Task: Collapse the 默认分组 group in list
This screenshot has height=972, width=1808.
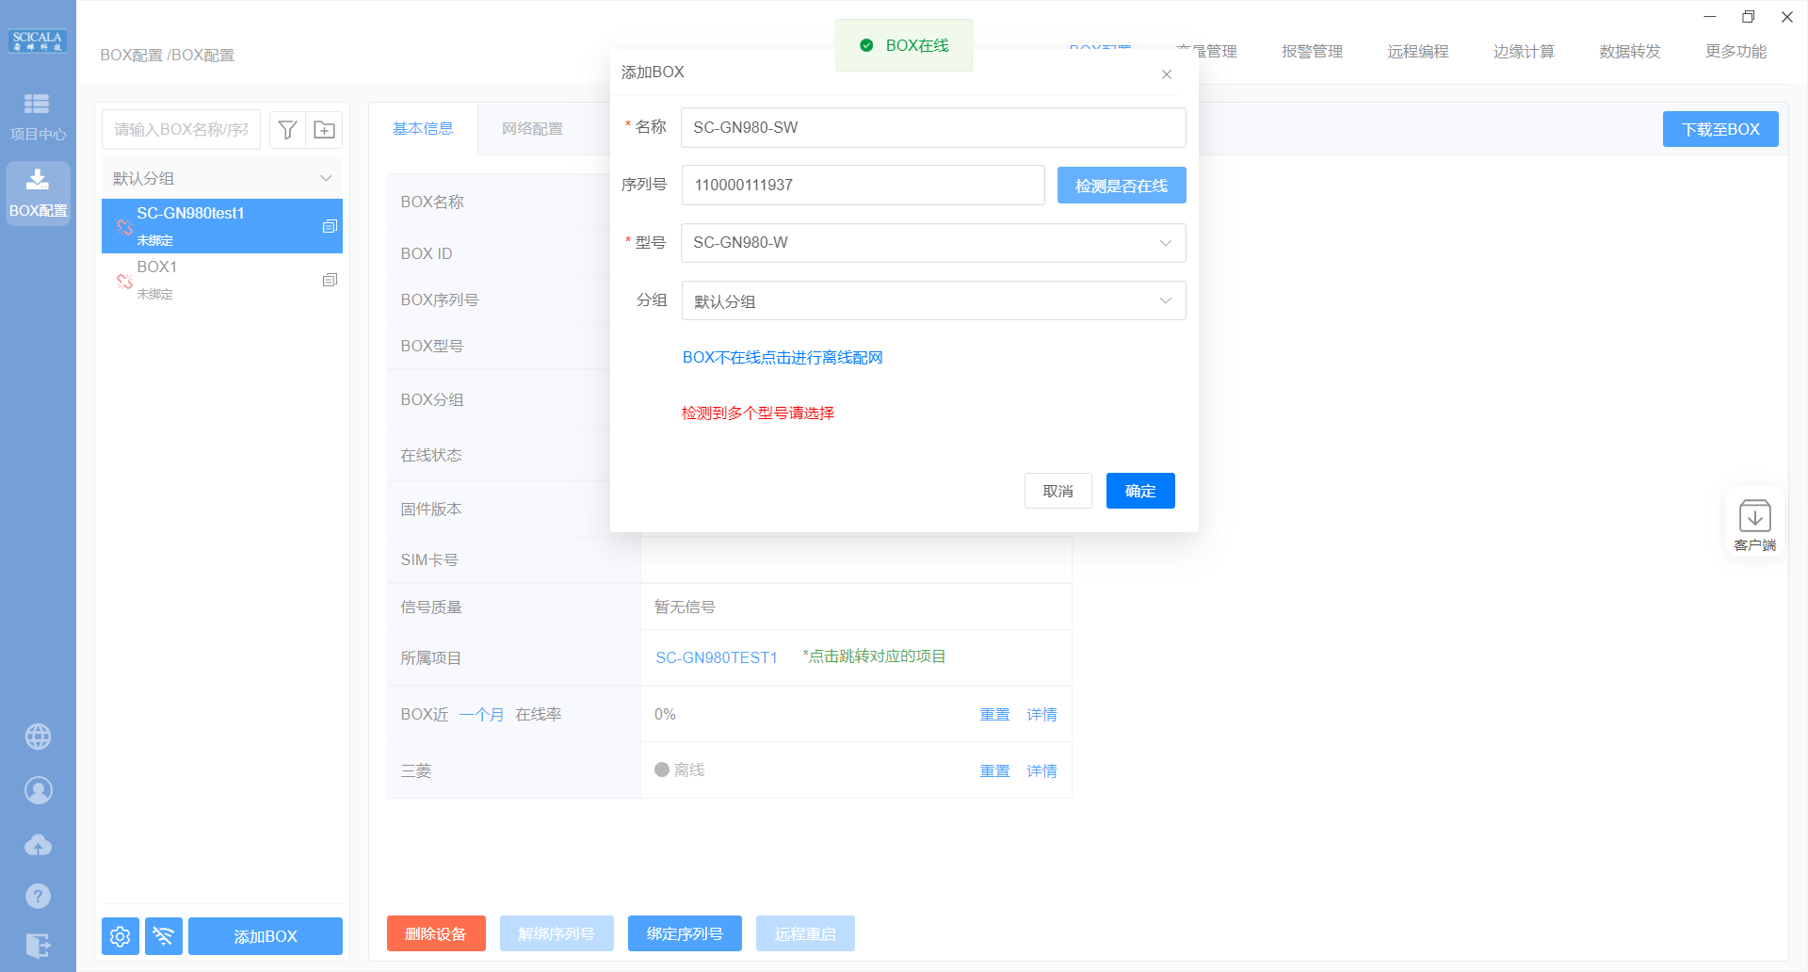Action: click(326, 178)
